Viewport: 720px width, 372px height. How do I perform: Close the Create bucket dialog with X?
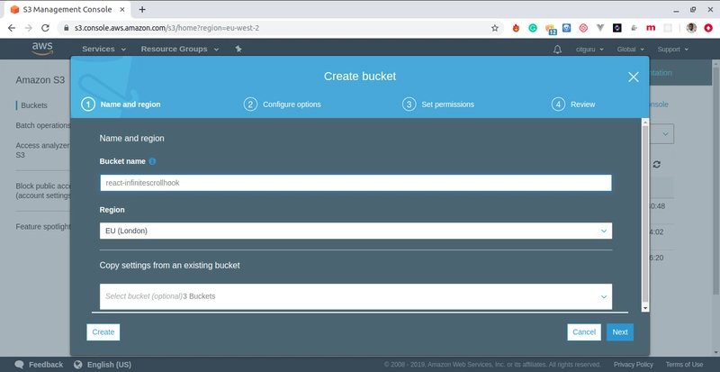click(634, 77)
